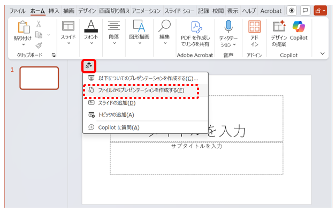Open the ファイル tab
Image resolution: width=335 pixels, height=212 pixels.
tap(17, 11)
